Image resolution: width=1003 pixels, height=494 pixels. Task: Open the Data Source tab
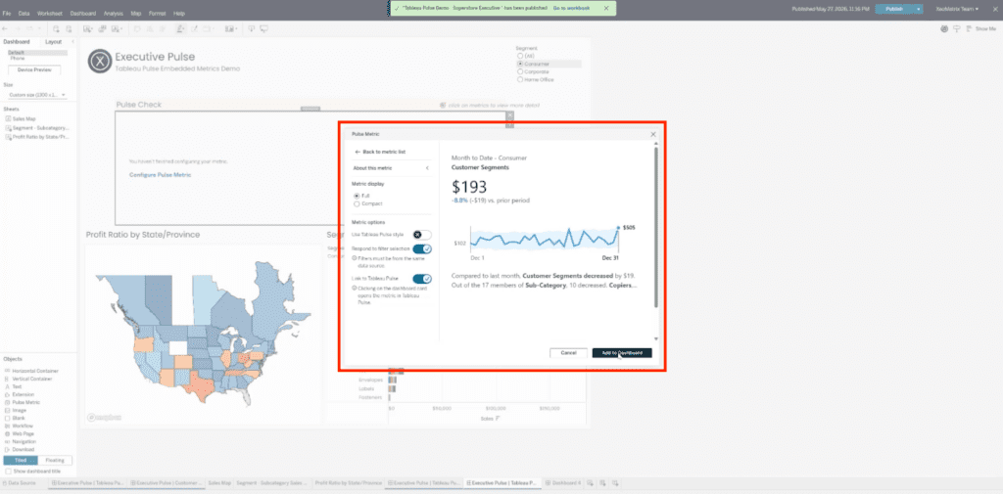19,482
